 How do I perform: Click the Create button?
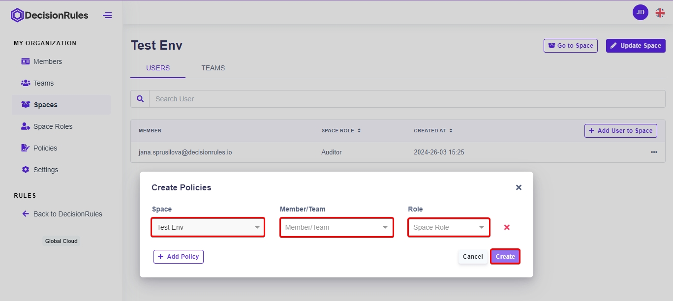(505, 256)
